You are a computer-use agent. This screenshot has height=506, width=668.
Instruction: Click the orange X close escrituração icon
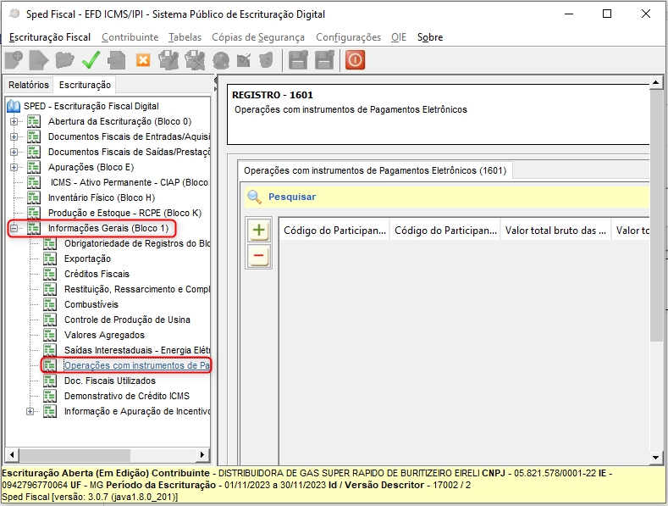[x=142, y=60]
